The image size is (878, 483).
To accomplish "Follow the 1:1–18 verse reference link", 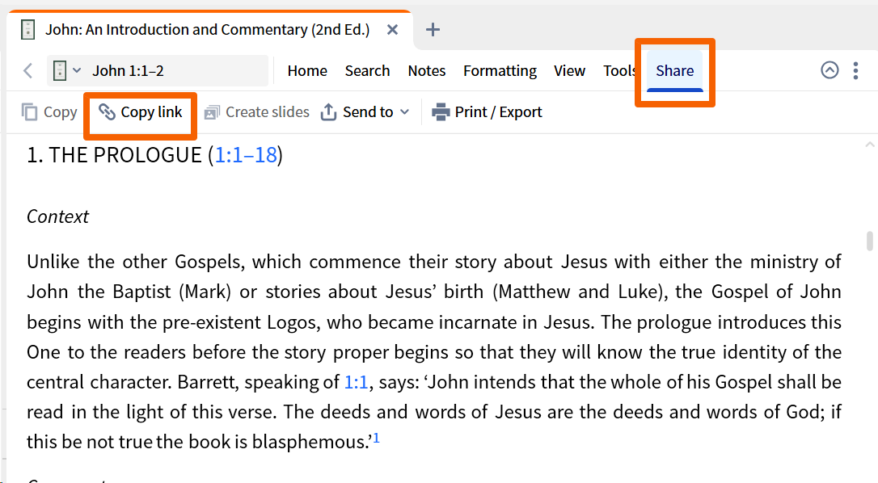I will (246, 155).
